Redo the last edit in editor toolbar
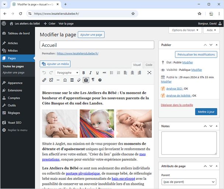Image resolution: width=224 pixels, height=189 pixels. (51, 73)
